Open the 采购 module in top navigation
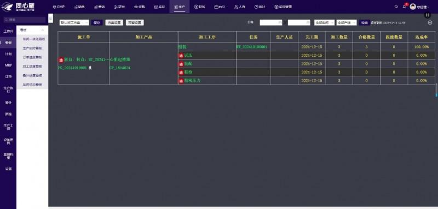 point(140,7)
